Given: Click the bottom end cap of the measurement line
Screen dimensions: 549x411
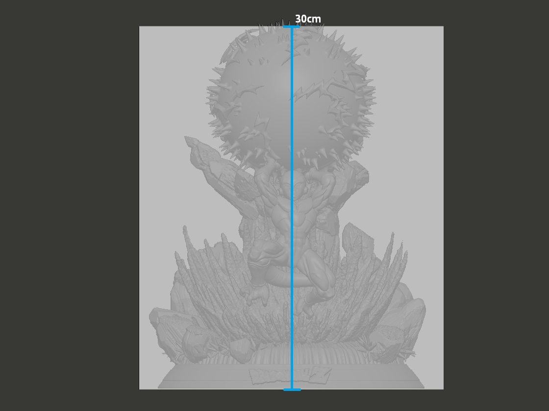Looking at the screenshot, I should (x=292, y=389).
